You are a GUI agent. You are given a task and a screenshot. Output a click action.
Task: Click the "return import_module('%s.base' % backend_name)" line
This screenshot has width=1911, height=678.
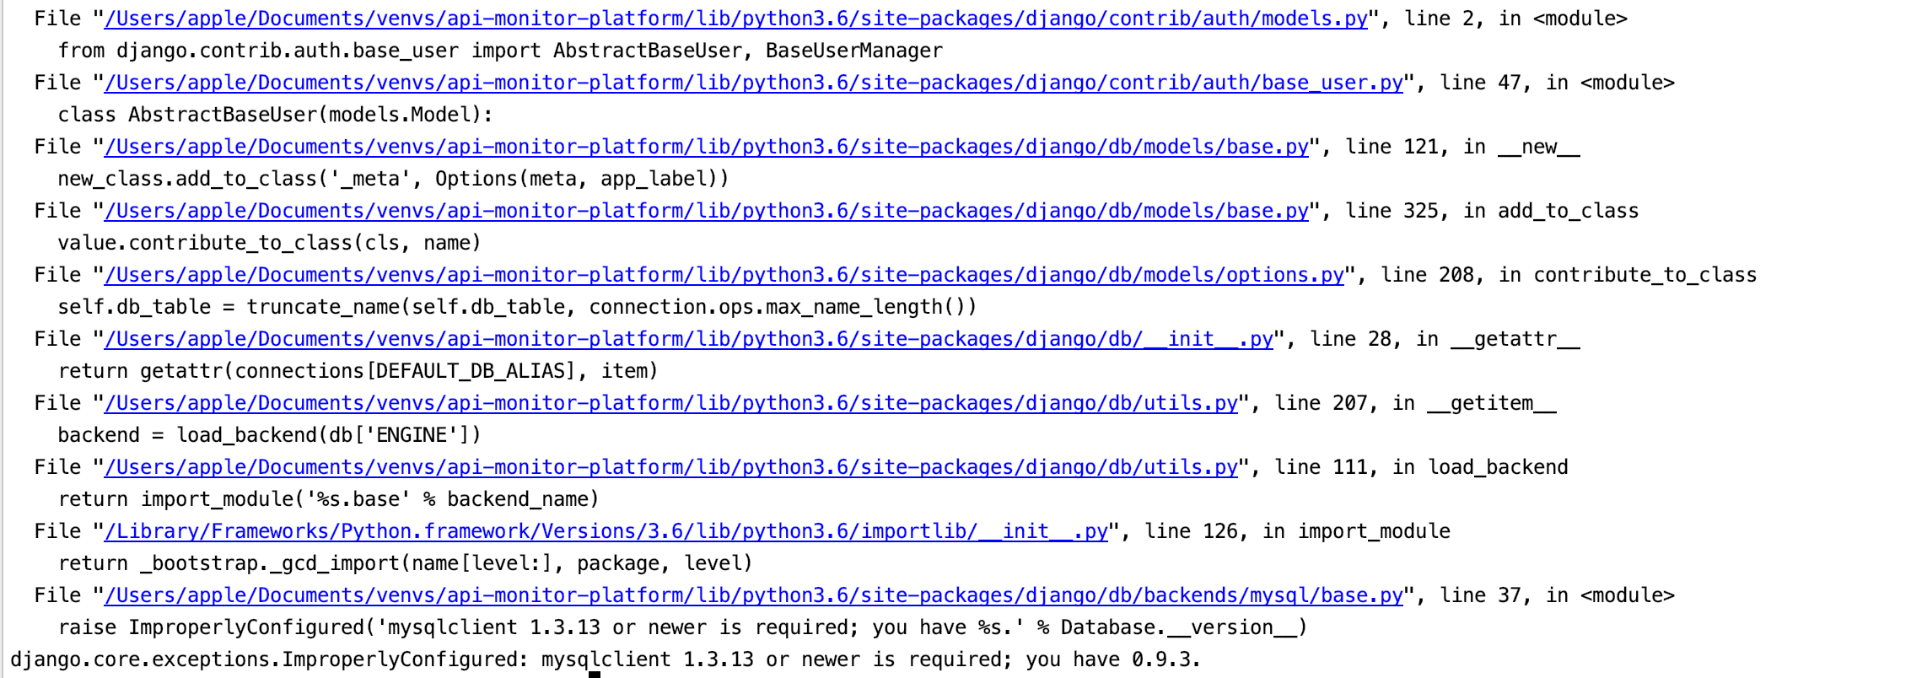pyautogui.click(x=329, y=499)
